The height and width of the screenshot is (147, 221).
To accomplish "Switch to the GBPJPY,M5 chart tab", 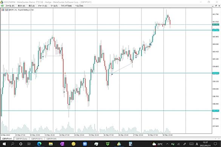I will pos(51,139).
